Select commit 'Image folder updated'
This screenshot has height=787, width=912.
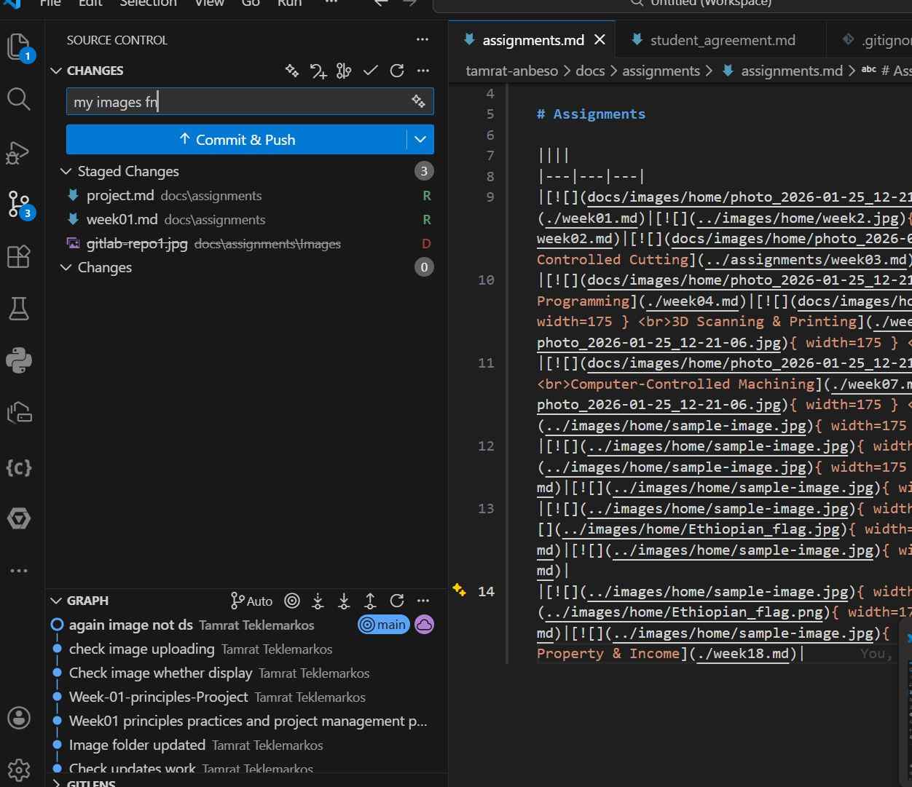coord(247,745)
